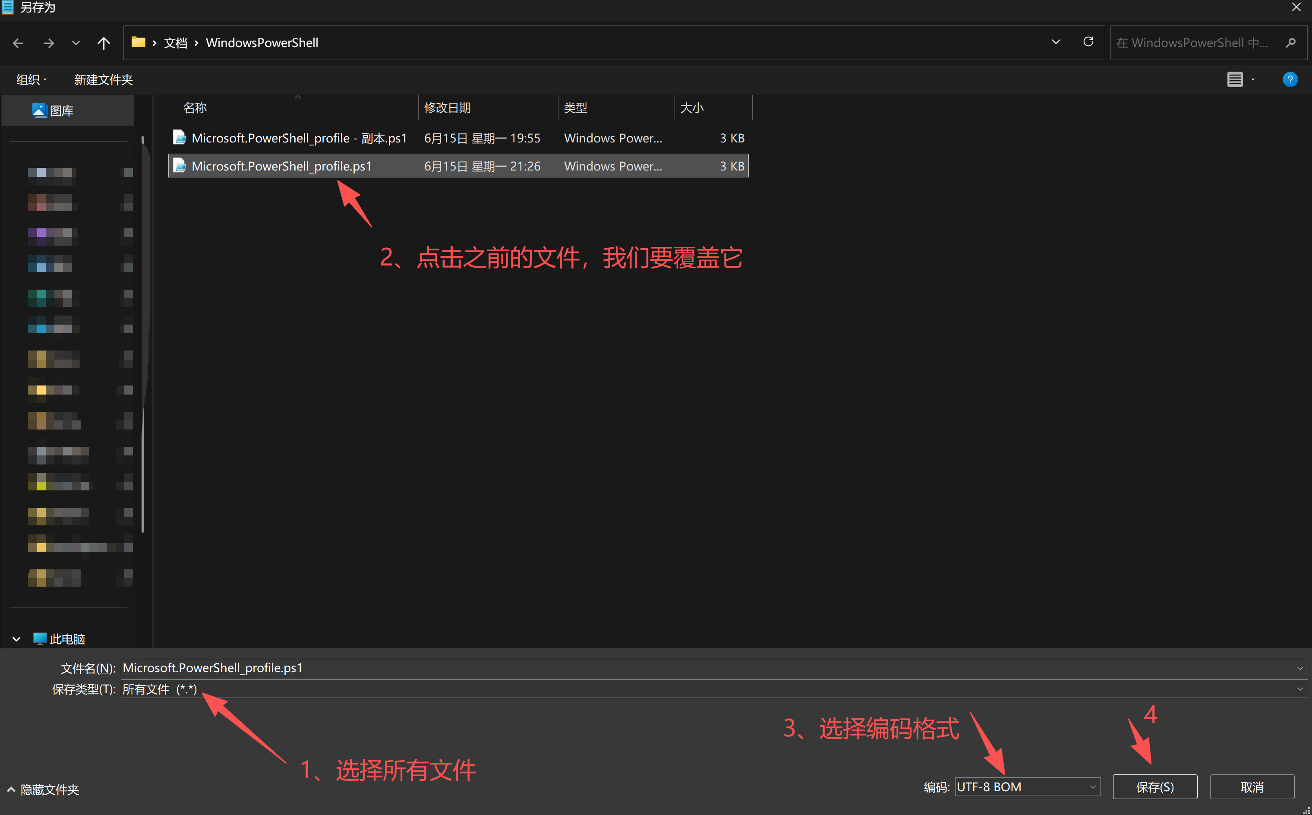Screen dimensions: 1312x815
Task: Click the yellow folder icon in address bar
Action: click(139, 42)
